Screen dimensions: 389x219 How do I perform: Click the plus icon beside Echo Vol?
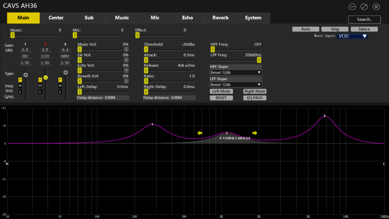[x=126, y=70]
